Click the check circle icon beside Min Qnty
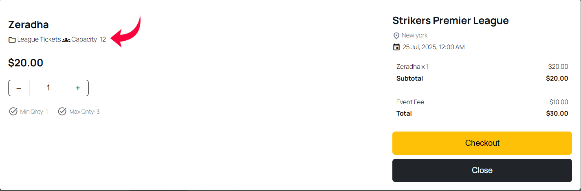Screen dimensions: 581x191 tap(13, 111)
